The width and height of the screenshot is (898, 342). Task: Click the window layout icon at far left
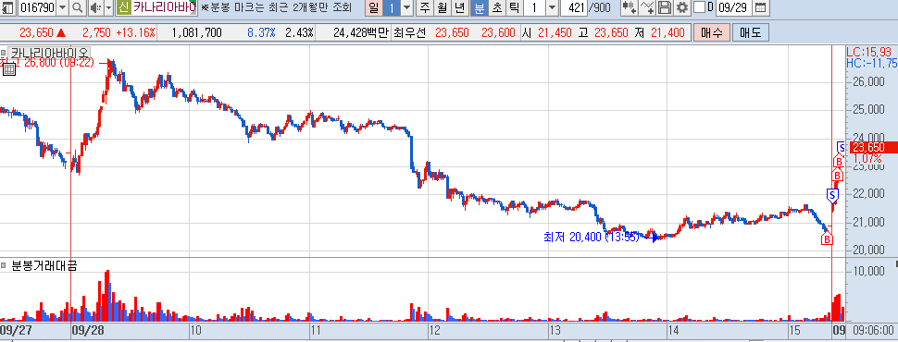point(8,8)
